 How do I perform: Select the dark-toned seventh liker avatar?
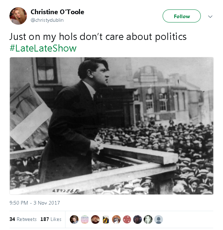137,219
